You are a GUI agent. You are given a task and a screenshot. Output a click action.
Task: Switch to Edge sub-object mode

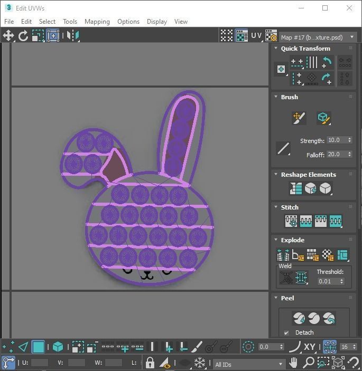click(x=23, y=347)
